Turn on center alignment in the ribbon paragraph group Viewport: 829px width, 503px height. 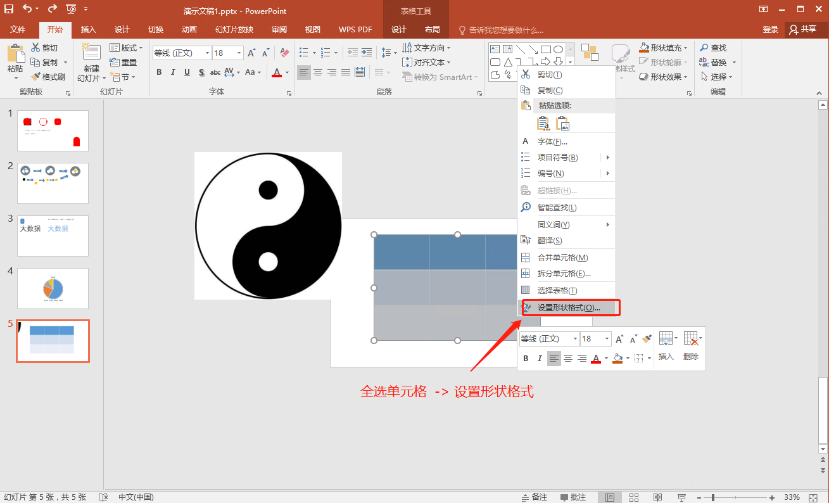pyautogui.click(x=318, y=72)
